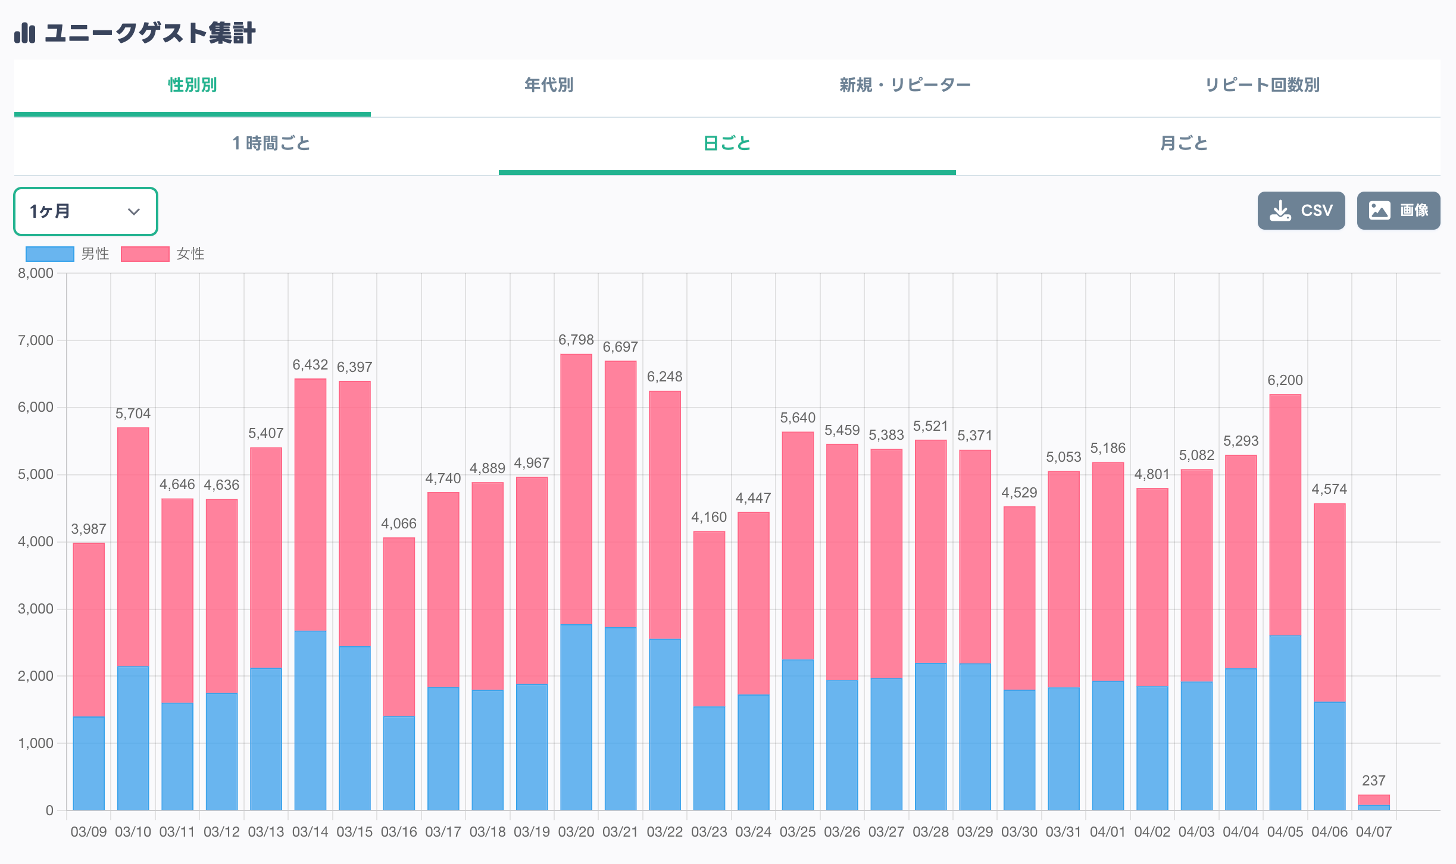Click the 画像 download button
Viewport: 1456px width, 864px height.
tap(1398, 210)
